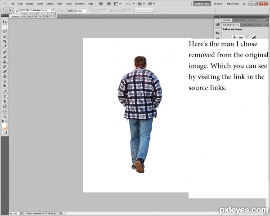Close the cropped man.jpg document tab
The height and width of the screenshot is (216, 270).
(x=55, y=17)
